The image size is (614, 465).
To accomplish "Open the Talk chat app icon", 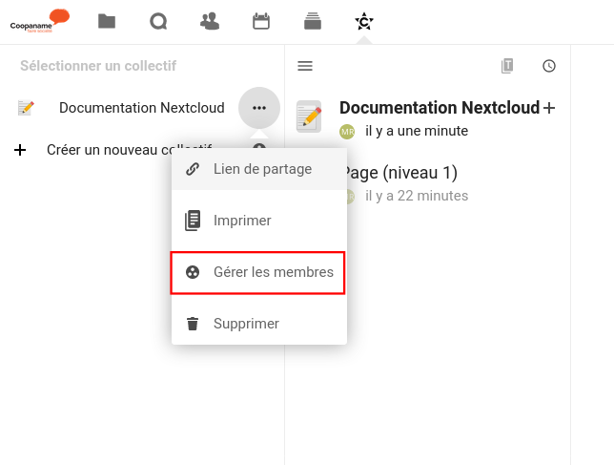I will [x=158, y=21].
